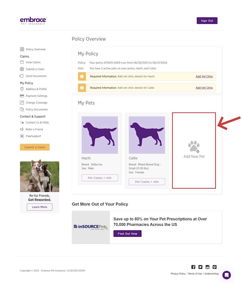Viewport: 242px width, 295px height.
Task: Click the Refer a Friend megaphone icon
Action: pyautogui.click(x=22, y=129)
